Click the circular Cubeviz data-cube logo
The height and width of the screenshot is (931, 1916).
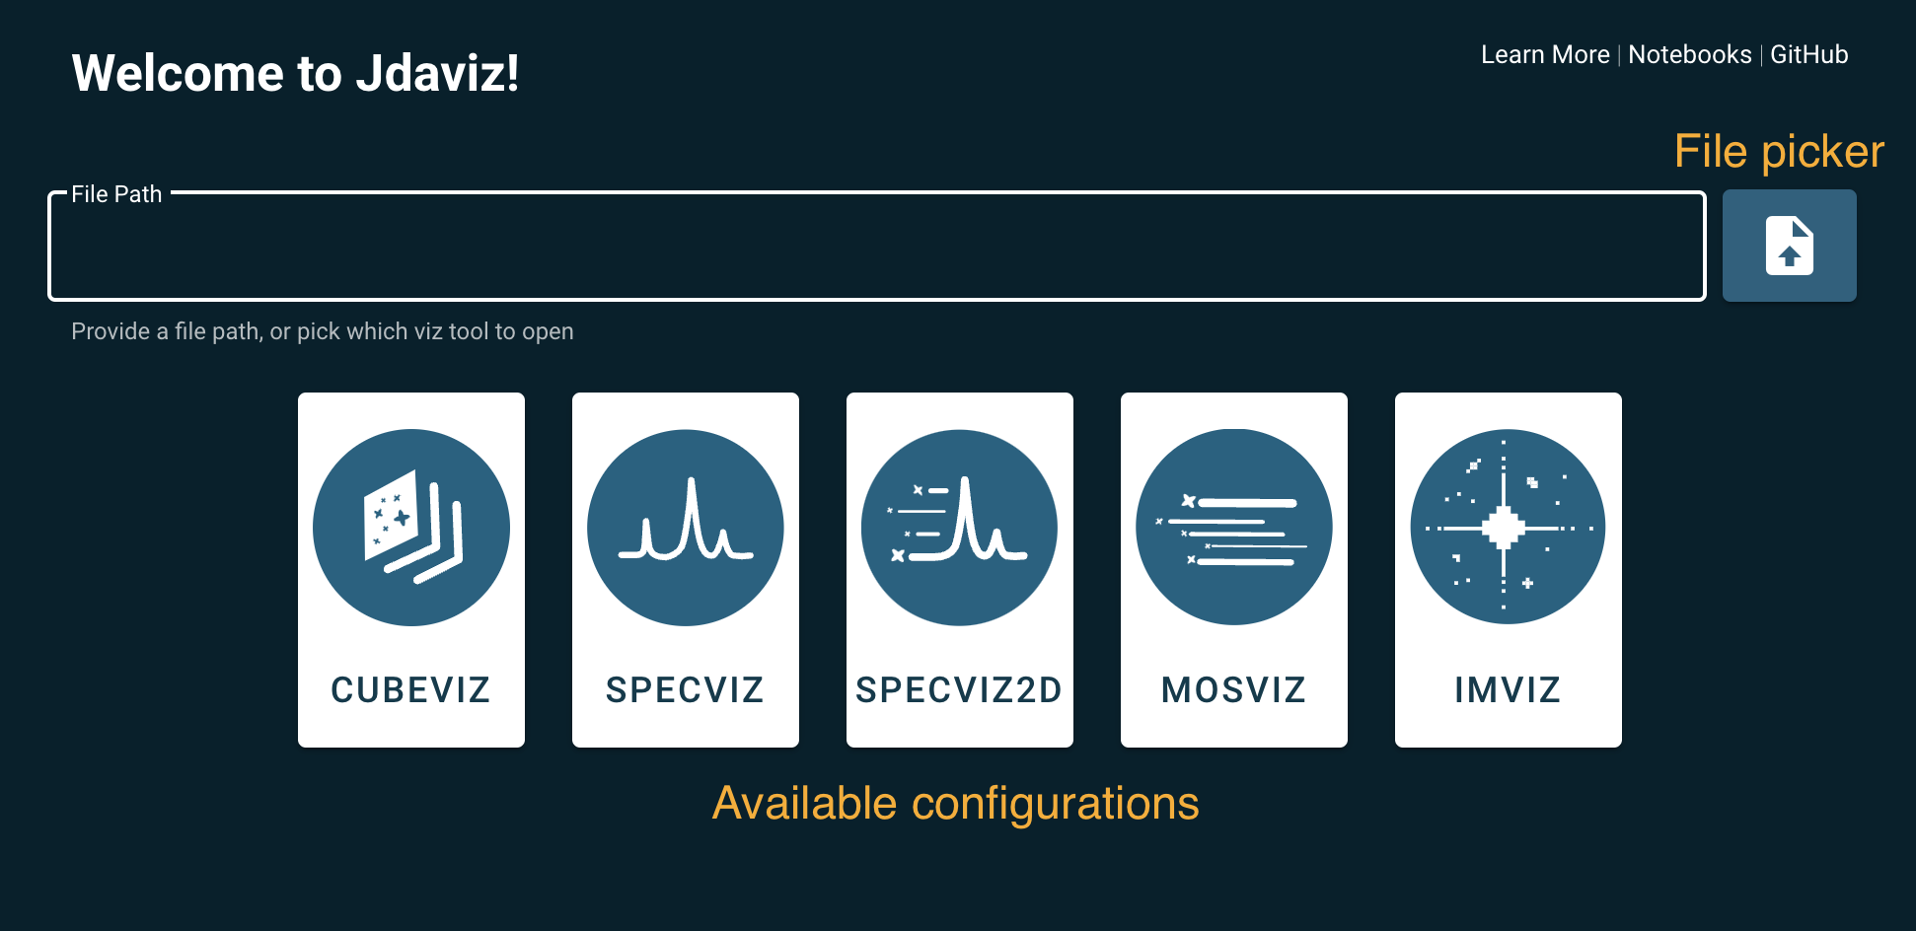tap(410, 527)
